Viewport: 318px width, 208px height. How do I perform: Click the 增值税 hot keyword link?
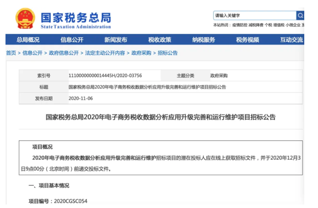point(279,25)
